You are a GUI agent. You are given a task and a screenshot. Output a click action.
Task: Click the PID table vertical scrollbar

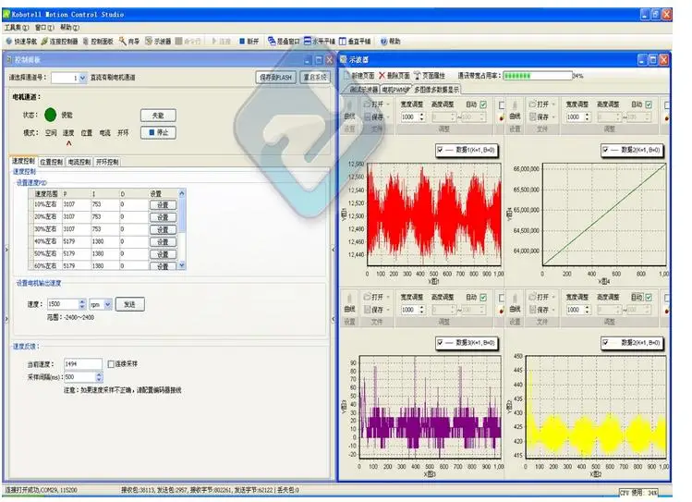(182, 229)
